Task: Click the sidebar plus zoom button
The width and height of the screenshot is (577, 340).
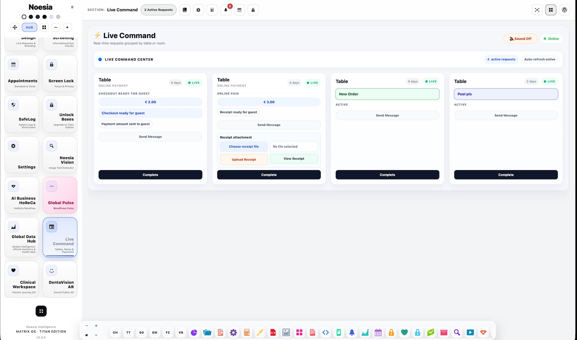Action: 67,27
